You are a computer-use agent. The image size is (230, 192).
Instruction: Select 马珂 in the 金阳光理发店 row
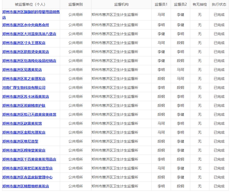click(x=161, y=132)
